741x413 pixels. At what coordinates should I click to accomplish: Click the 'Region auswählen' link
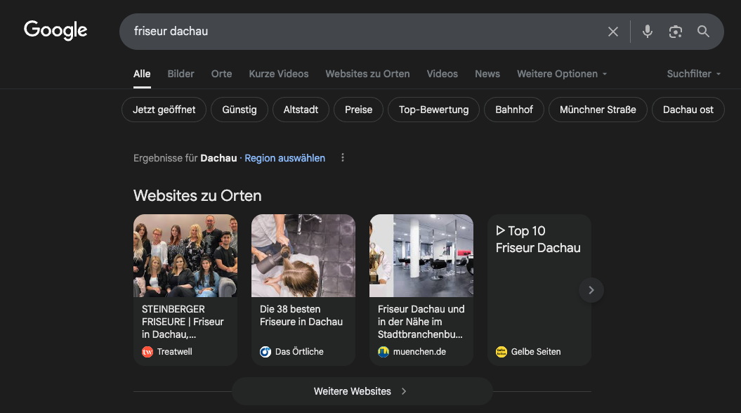(x=285, y=158)
